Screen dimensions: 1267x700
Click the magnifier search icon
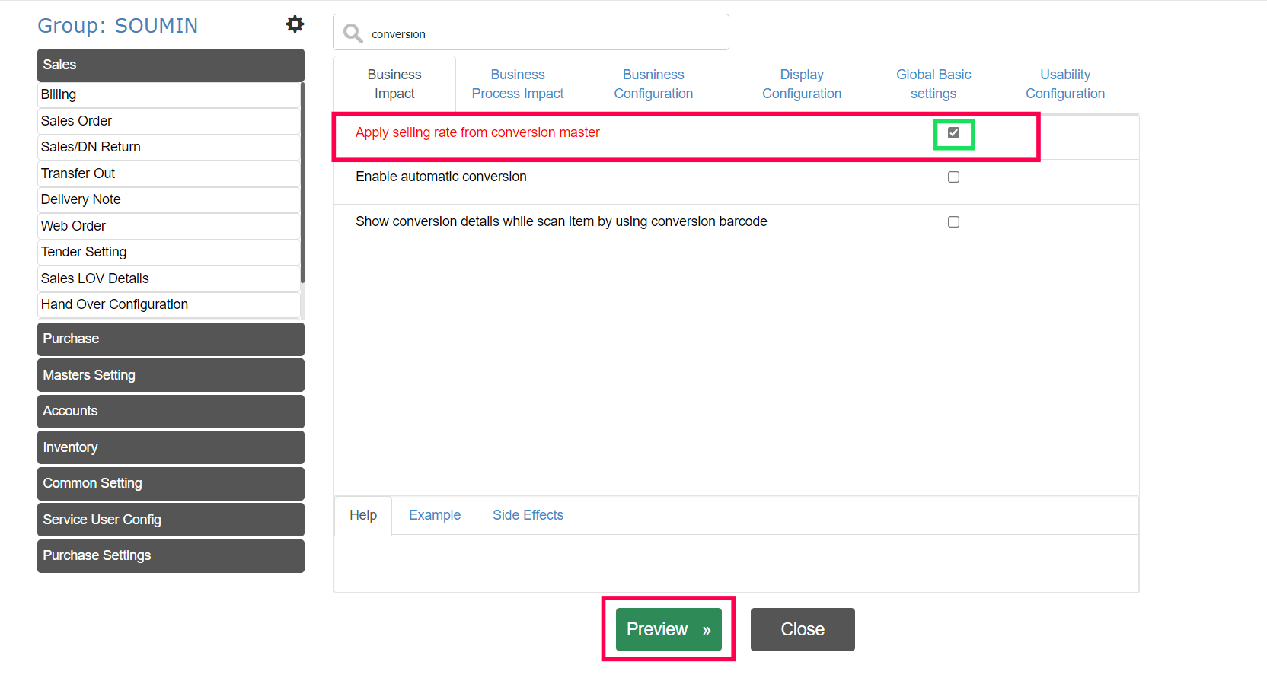353,33
